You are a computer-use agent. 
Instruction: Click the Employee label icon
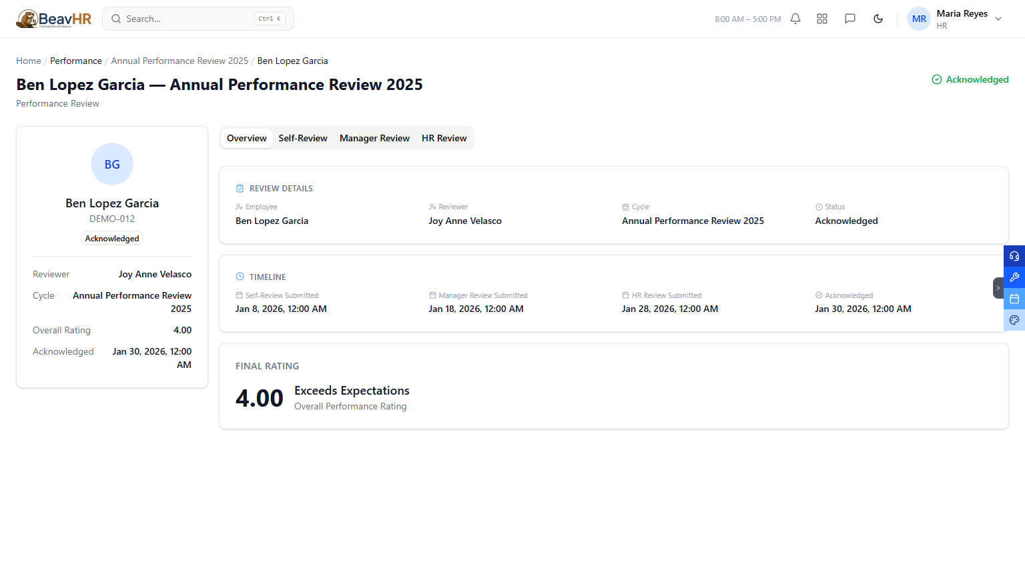point(239,207)
